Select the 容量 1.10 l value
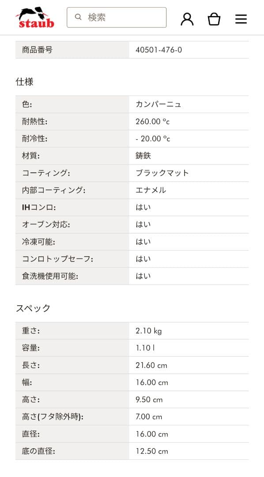The height and width of the screenshot is (477, 264). tap(144, 348)
